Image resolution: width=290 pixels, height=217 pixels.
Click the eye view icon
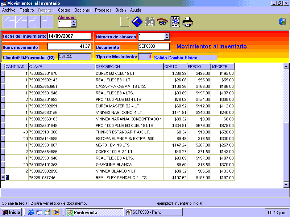point(162,22)
